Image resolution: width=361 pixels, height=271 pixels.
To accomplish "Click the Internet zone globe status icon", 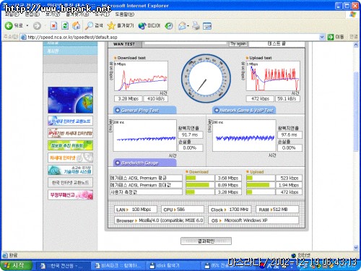I will pos(293,255).
